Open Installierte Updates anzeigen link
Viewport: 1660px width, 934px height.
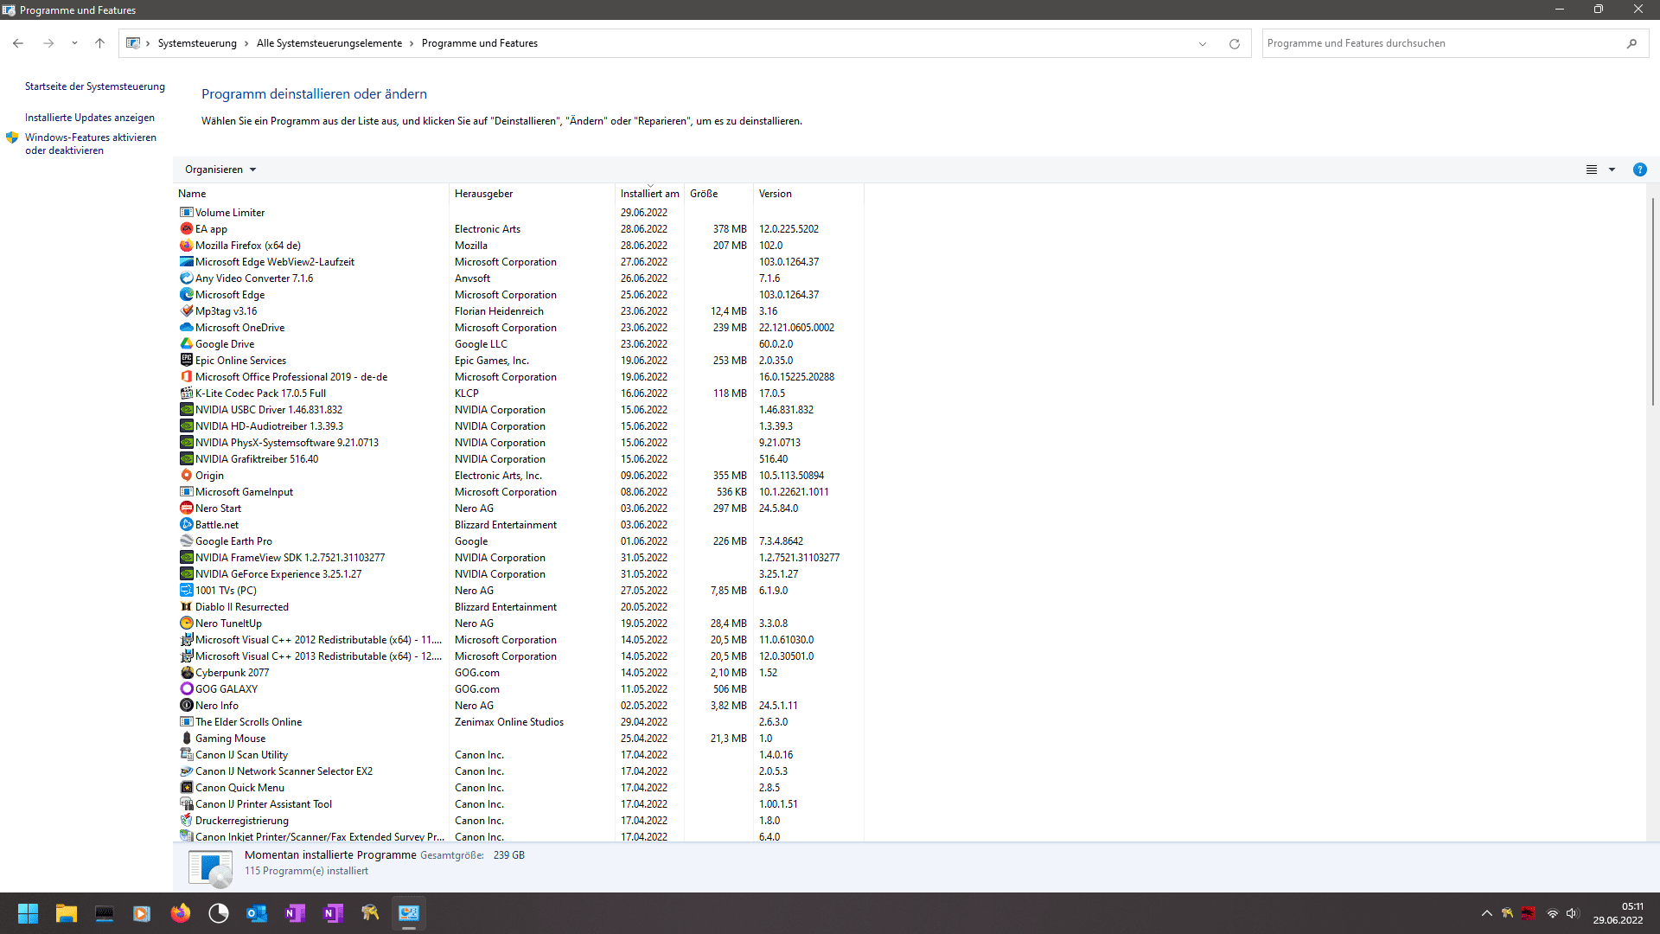(90, 118)
